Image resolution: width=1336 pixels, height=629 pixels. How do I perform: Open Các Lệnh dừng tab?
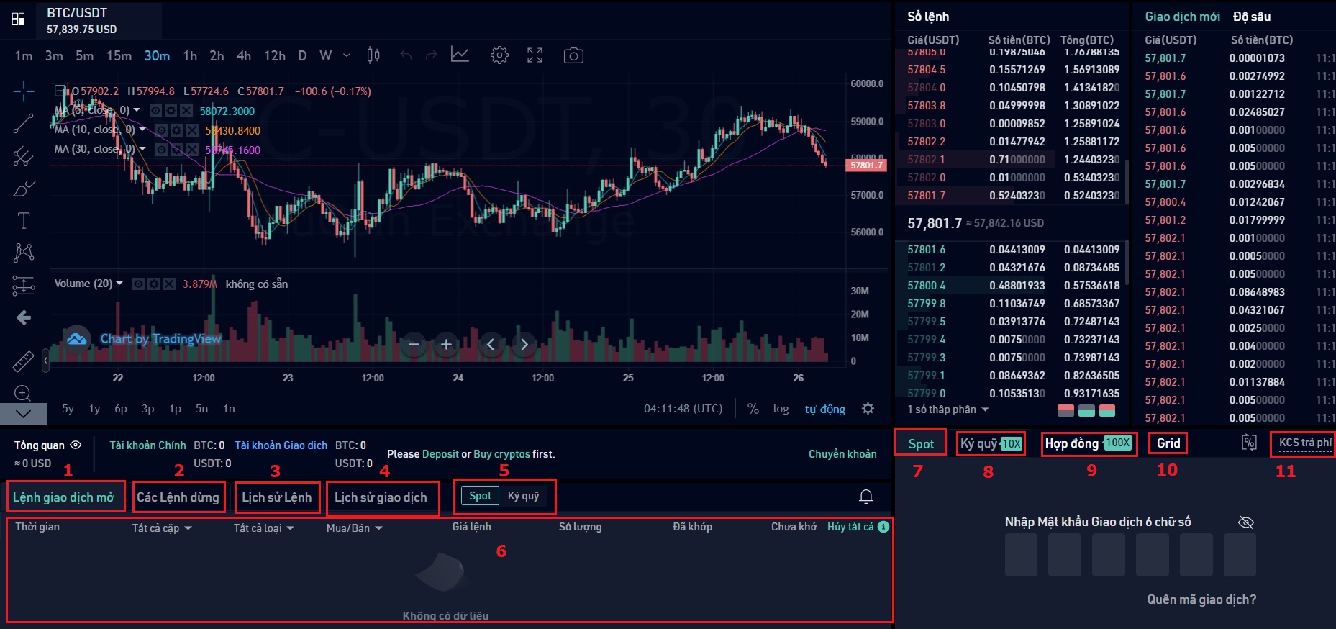[178, 497]
